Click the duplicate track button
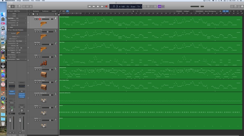 click(33, 14)
